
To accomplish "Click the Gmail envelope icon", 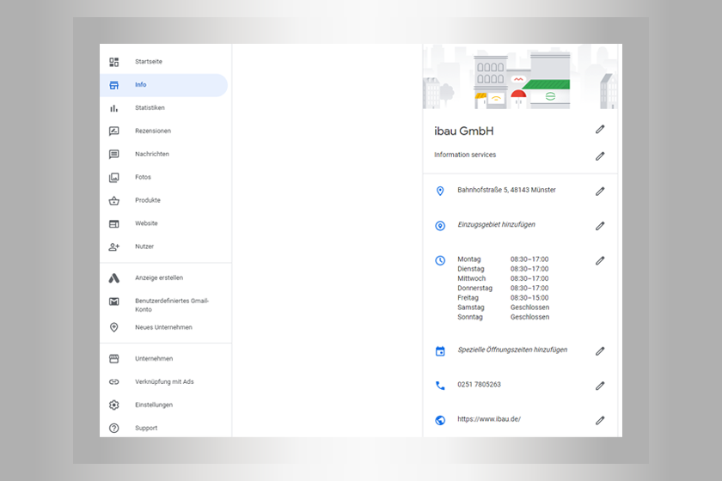I will click(x=113, y=301).
